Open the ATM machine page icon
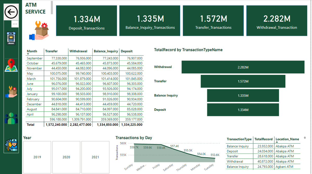This screenshot has height=174, width=312. tap(11, 39)
